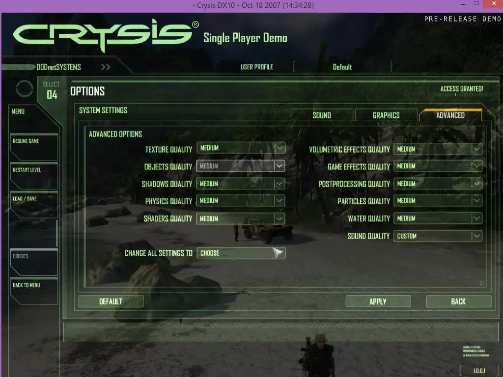This screenshot has width=503, height=377.
Task: Click the 1.0.0.1 version number
Action: [479, 371]
